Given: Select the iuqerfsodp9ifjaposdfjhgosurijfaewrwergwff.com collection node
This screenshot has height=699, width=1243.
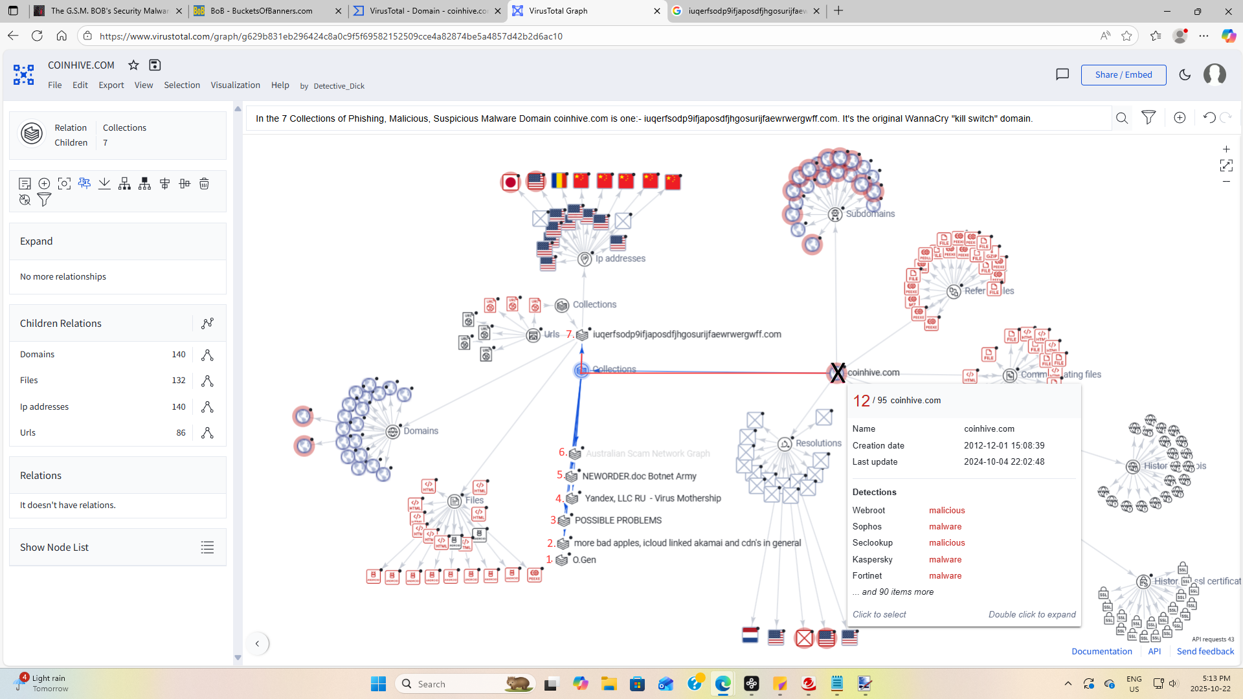Looking at the screenshot, I should coord(582,335).
